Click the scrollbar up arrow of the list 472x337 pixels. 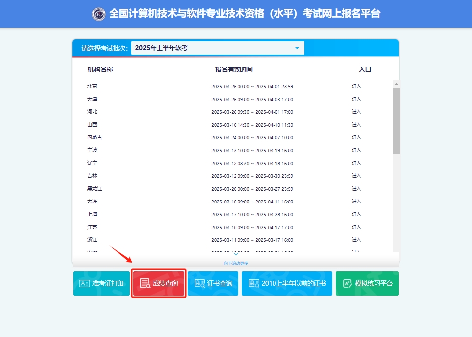tap(396, 84)
